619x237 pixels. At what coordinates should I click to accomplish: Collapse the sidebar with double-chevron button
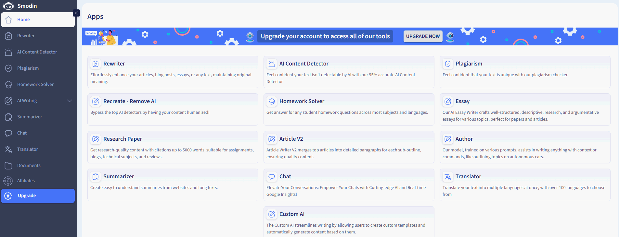[x=76, y=13]
